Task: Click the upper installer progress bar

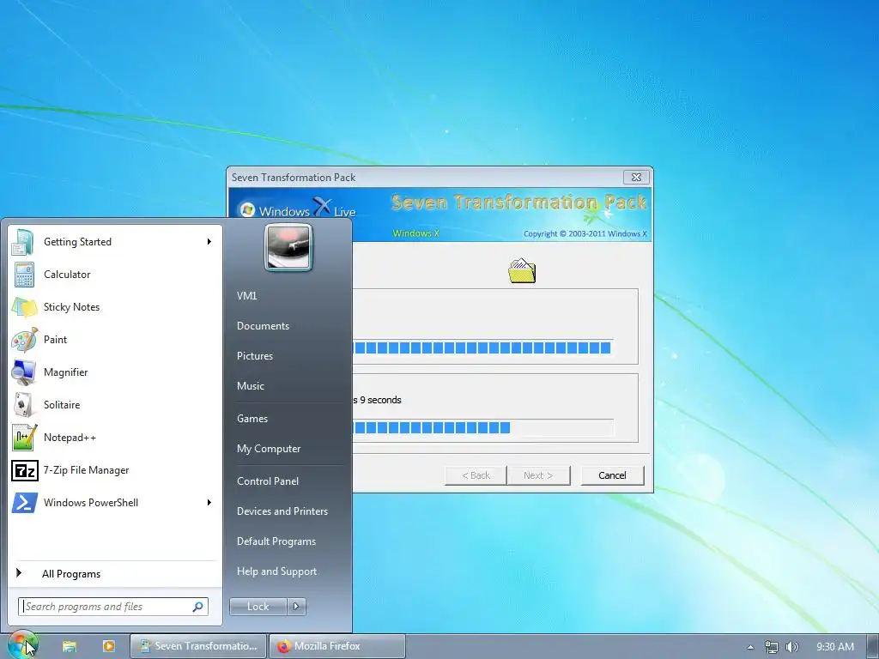Action: (x=482, y=348)
